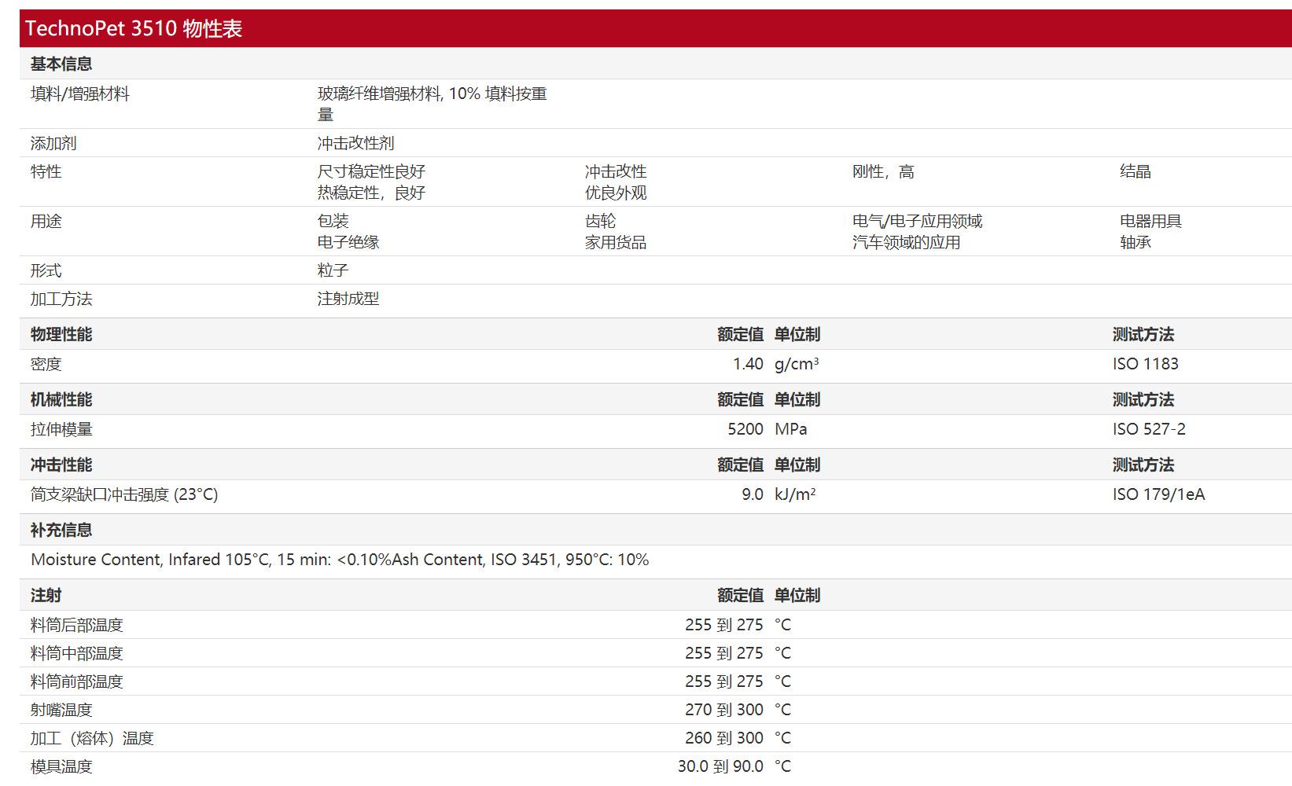Click the 注射成型 processing method value
The image size is (1292, 786).
(x=348, y=299)
